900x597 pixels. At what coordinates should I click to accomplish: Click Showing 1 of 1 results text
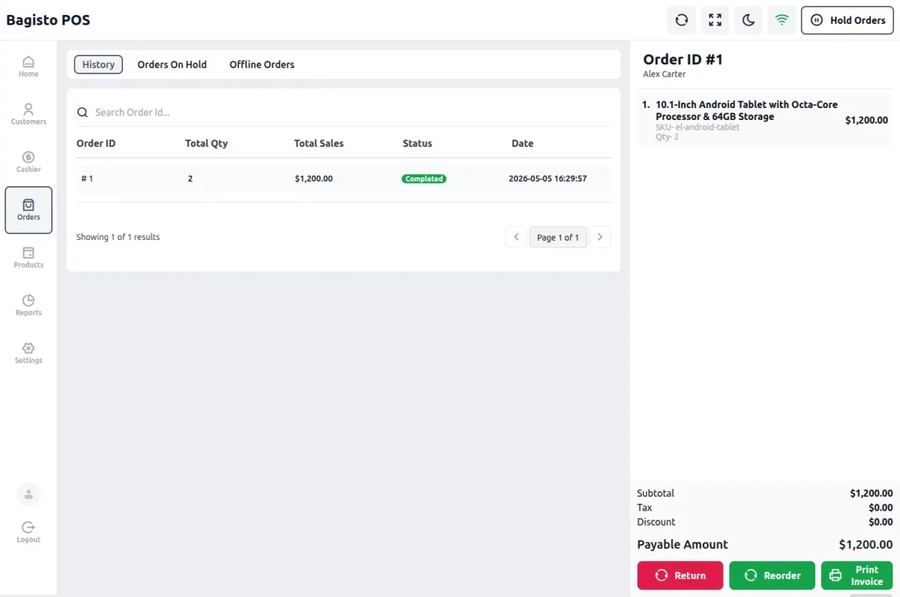[x=118, y=237]
